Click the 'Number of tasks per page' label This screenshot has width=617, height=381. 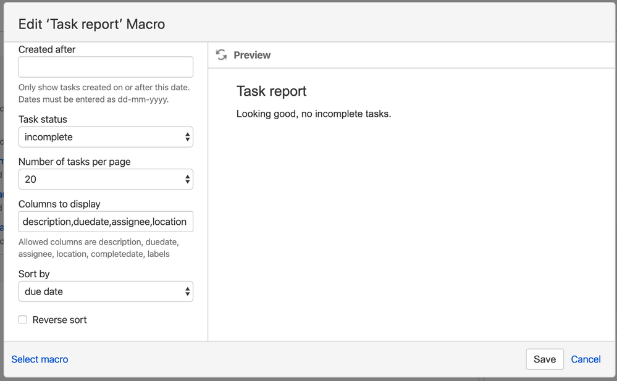[x=74, y=162]
